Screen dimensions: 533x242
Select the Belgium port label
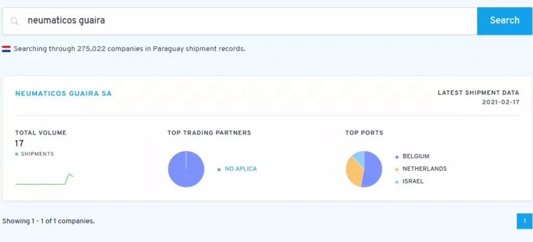(416, 156)
